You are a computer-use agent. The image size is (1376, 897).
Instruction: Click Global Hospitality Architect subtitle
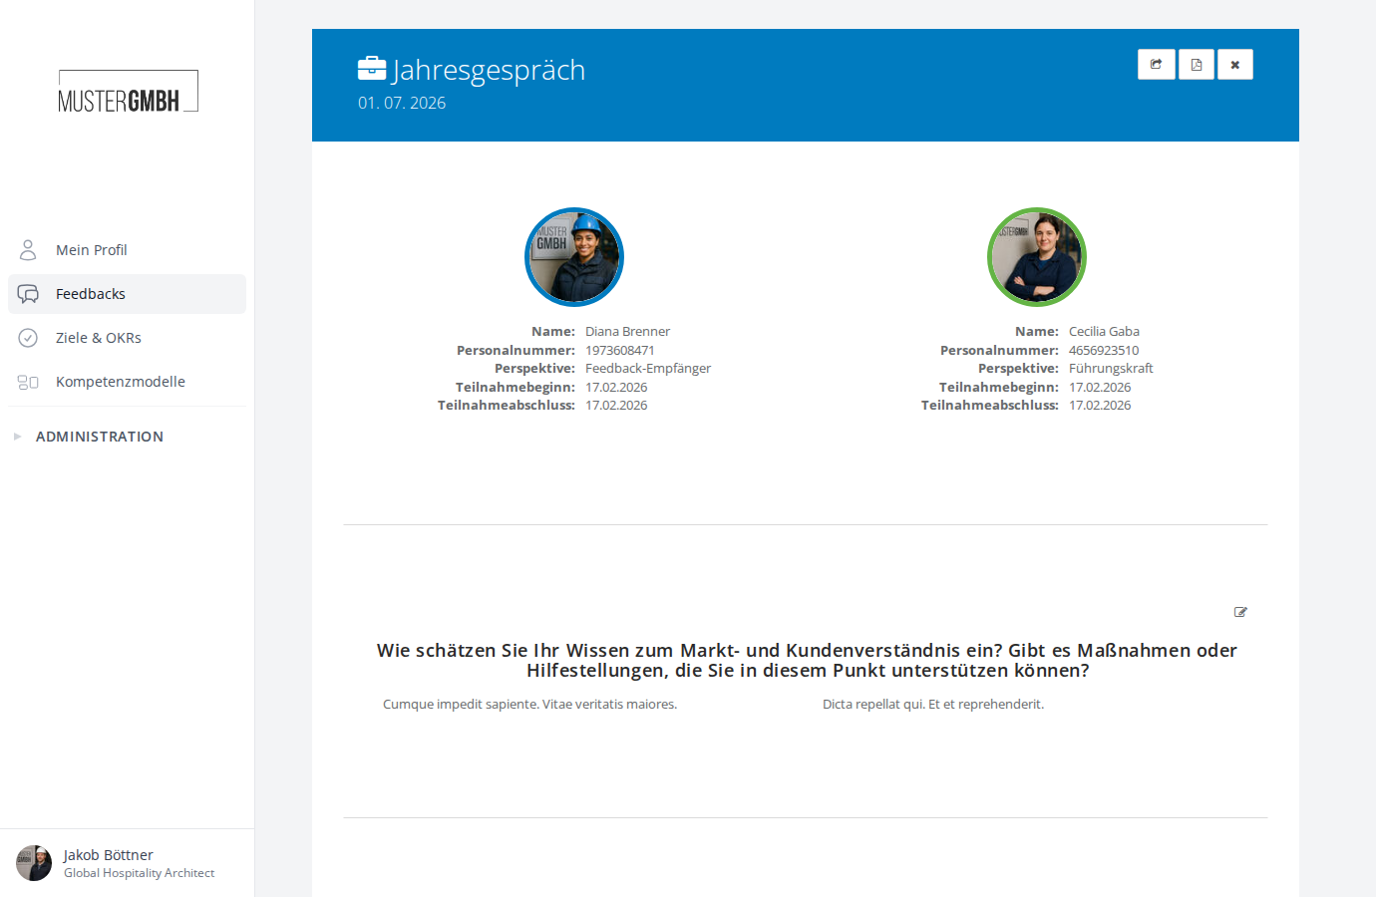[x=140, y=873]
